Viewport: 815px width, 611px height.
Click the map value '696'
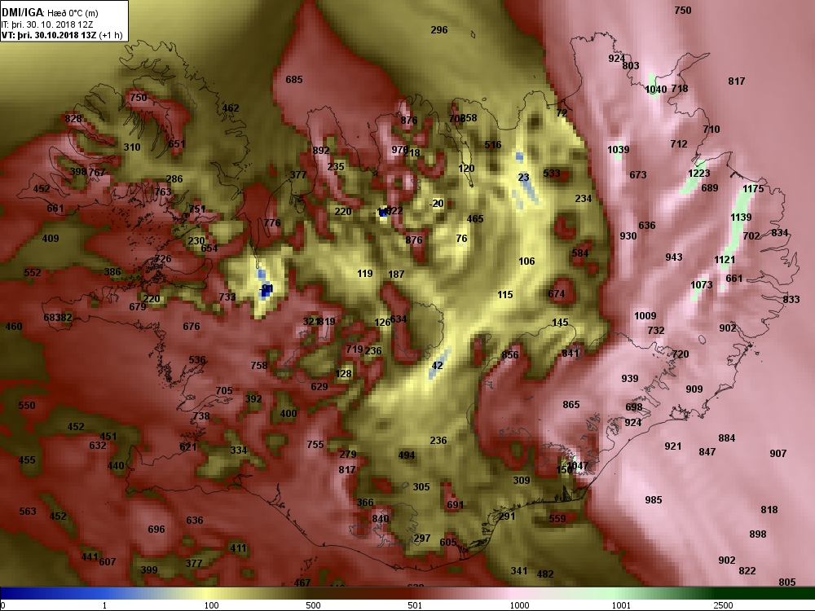(156, 529)
